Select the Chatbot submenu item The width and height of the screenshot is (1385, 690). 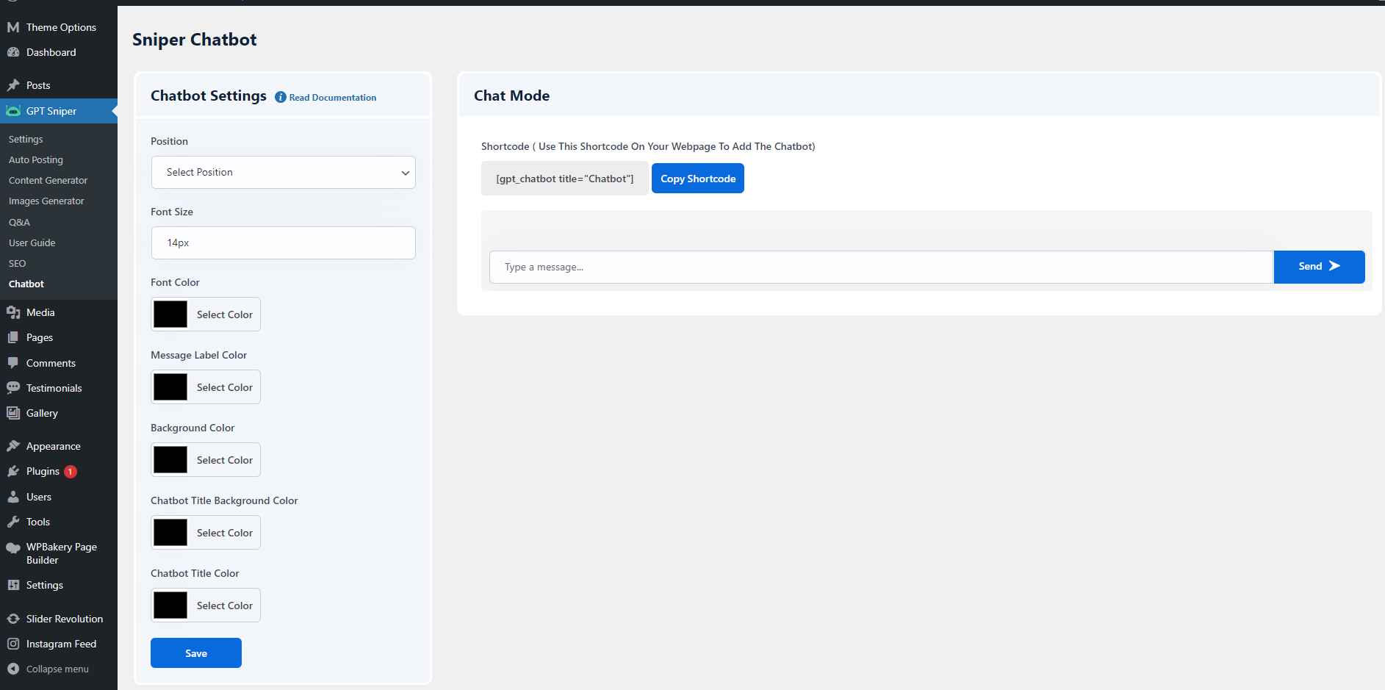[26, 284]
